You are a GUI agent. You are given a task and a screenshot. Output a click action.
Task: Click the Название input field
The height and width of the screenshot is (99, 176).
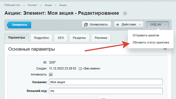coord(106,82)
